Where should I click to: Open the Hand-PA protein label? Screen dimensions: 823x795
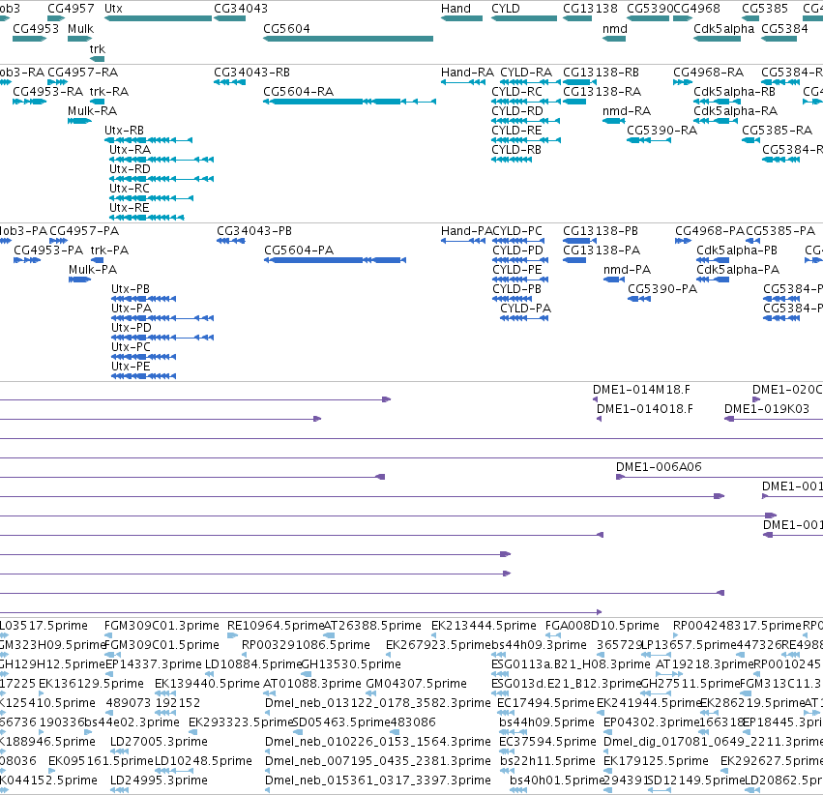click(466, 231)
